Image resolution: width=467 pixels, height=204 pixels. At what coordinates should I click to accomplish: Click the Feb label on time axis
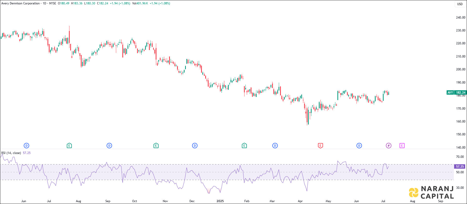point(247,201)
